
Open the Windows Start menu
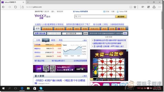point(3,88)
